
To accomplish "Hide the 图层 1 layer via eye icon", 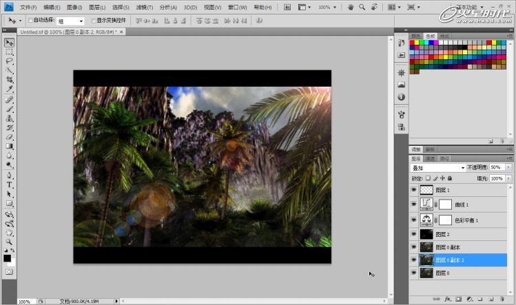I will click(x=413, y=190).
